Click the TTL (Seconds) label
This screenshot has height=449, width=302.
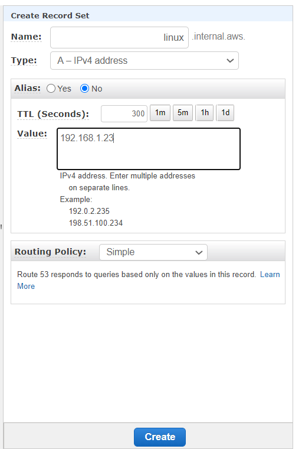pos(53,114)
